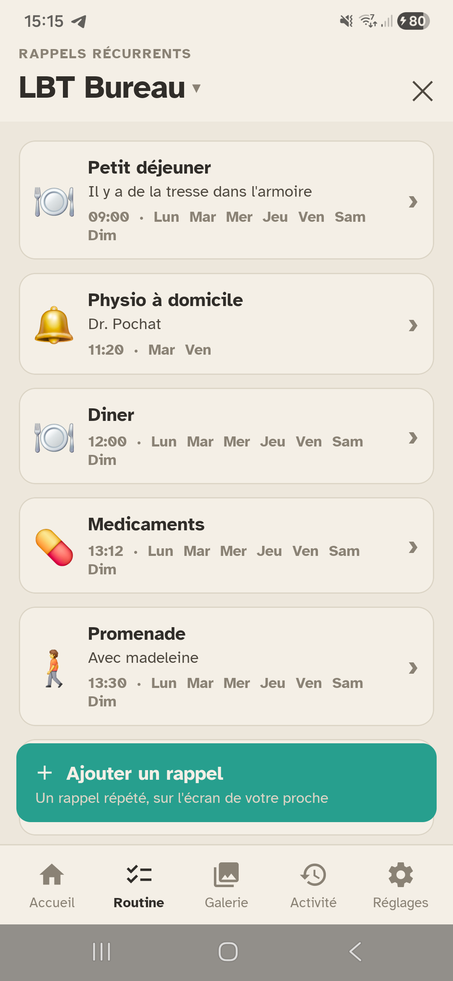The image size is (453, 981).
Task: Close the Rappels récurrents screen
Action: click(422, 91)
